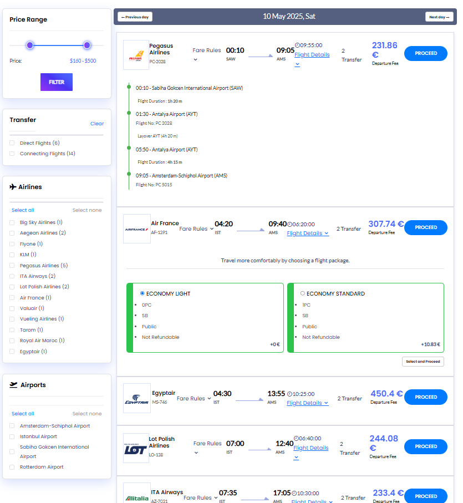
Task: Proceed with the Air France 307.74 € flight
Action: point(425,227)
